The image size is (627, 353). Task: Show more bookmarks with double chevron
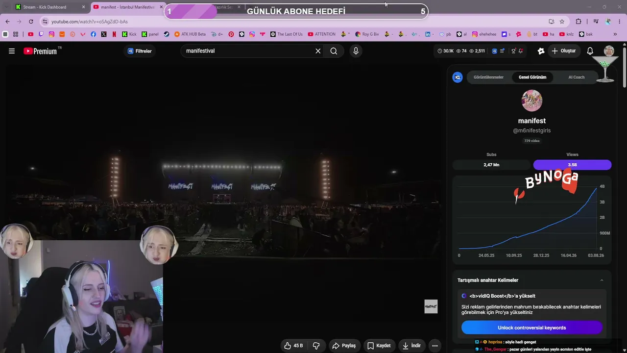coord(615,34)
